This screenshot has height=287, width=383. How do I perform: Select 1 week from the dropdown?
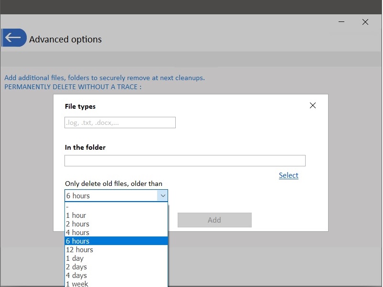tap(116, 284)
